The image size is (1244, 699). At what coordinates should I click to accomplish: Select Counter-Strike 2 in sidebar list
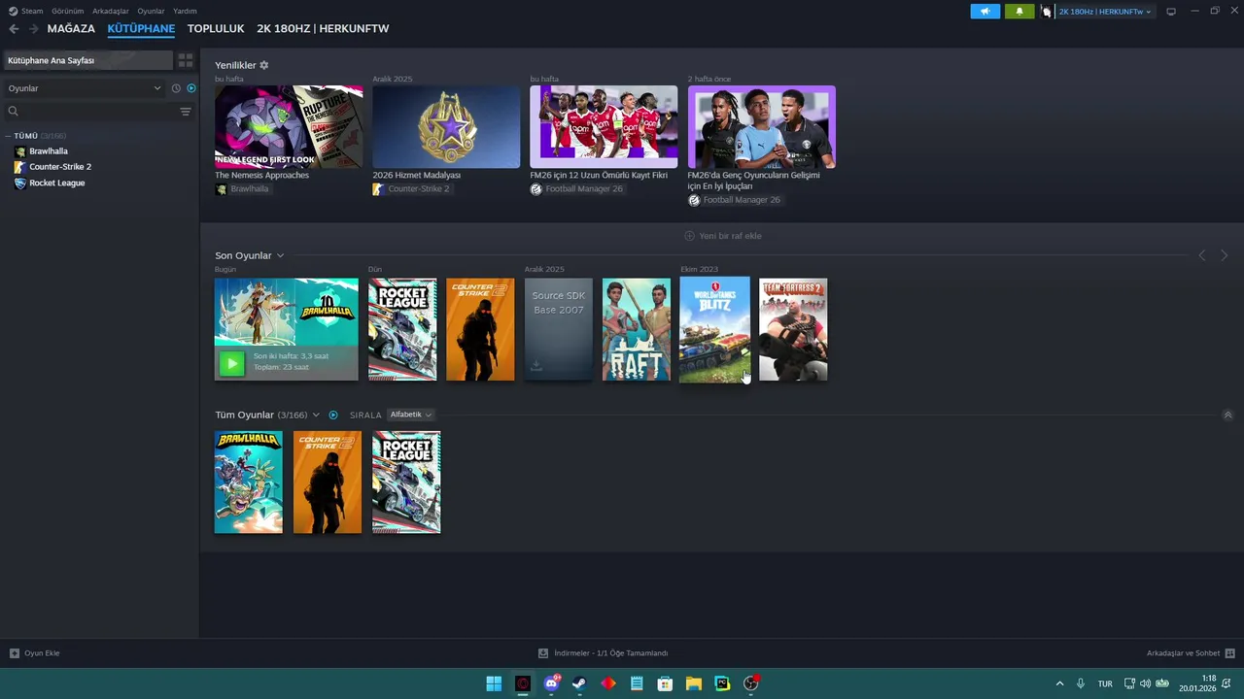click(x=60, y=167)
